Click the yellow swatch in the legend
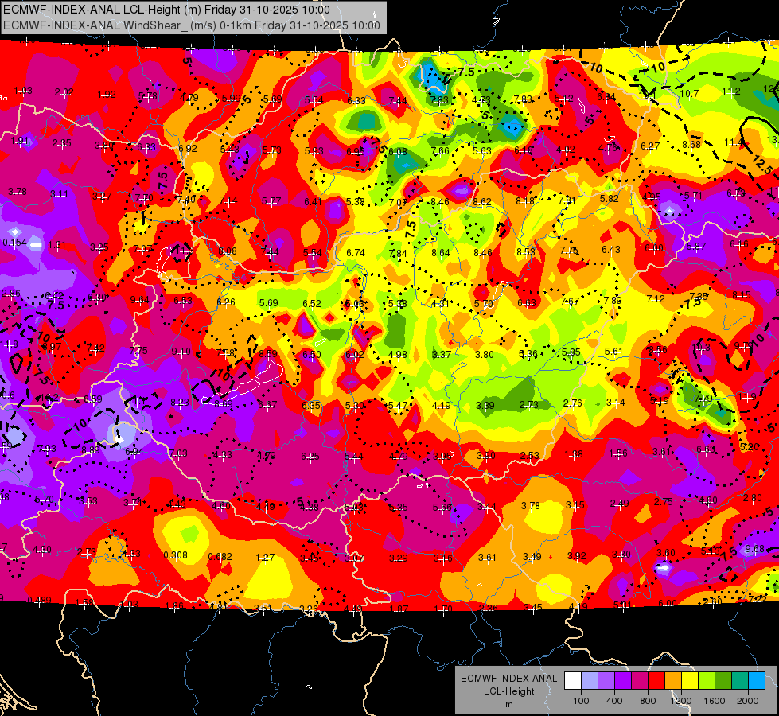The width and height of the screenshot is (779, 716). [690, 681]
